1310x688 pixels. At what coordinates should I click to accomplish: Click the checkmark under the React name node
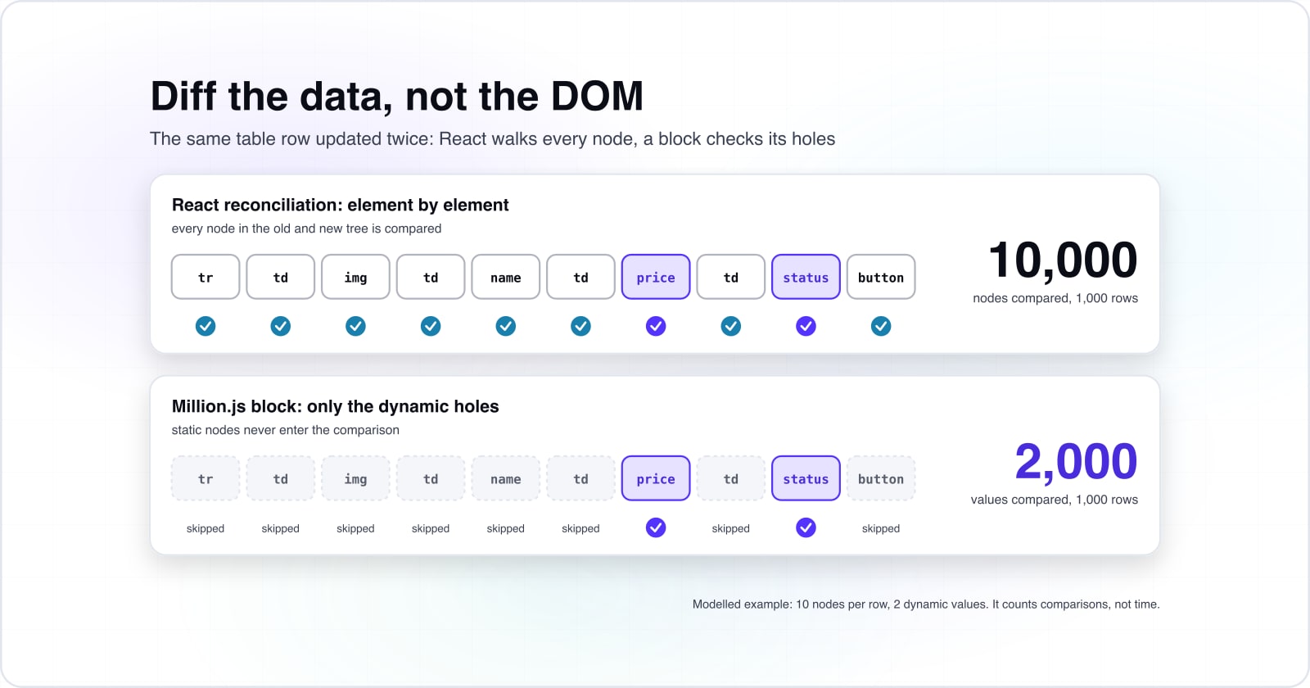coord(506,326)
